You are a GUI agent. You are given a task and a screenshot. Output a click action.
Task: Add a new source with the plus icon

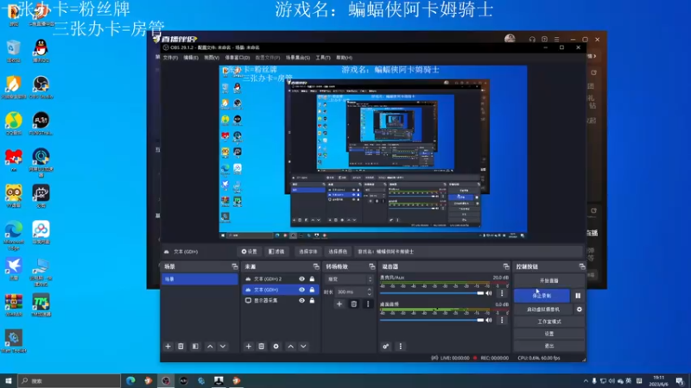coord(249,347)
